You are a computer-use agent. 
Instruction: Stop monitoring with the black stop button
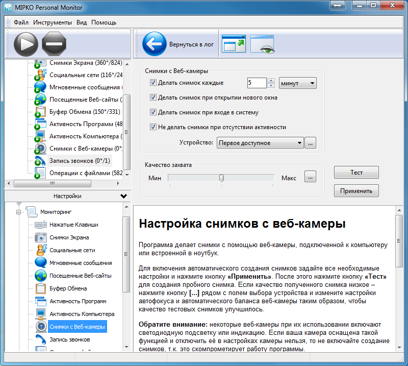54,44
